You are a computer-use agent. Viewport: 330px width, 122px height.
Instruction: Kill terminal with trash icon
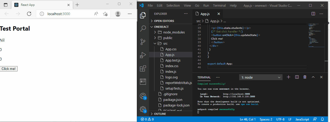tap(305, 77)
